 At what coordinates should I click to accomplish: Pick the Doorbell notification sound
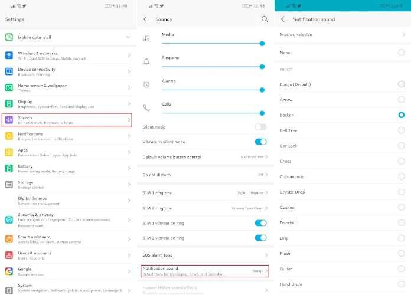[x=401, y=222]
